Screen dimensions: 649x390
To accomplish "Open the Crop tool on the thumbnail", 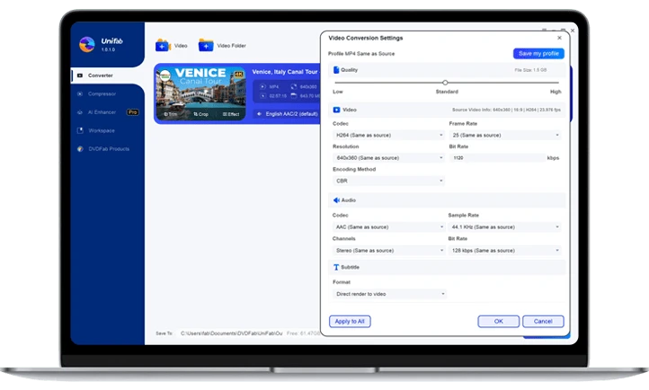I will coord(200,114).
